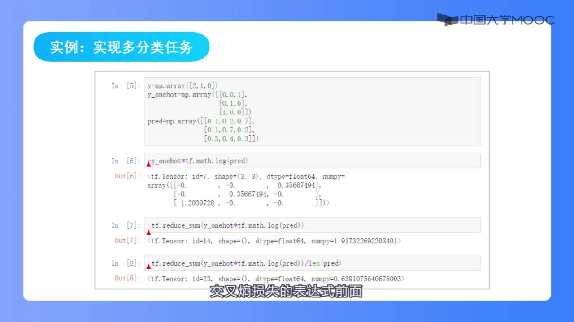
Task: Click the y=np.array([2,1,0]) line
Action: click(183, 85)
